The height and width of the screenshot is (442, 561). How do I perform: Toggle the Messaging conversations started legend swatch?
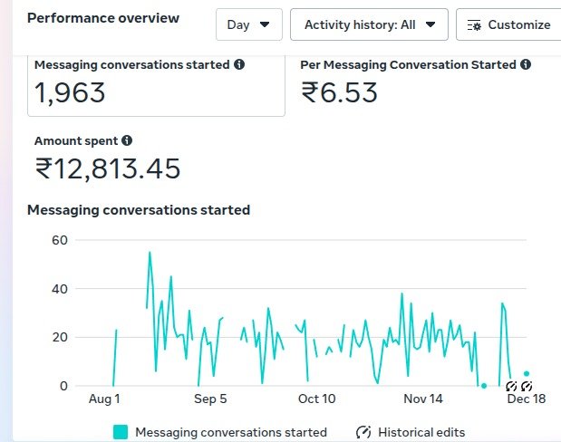[121, 432]
